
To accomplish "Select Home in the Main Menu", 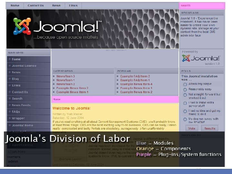I will click(x=29, y=59).
